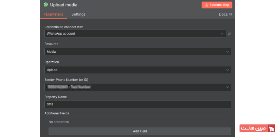This screenshot has height=137, width=275.
Task: Open the Settings tab
Action: 78,14
